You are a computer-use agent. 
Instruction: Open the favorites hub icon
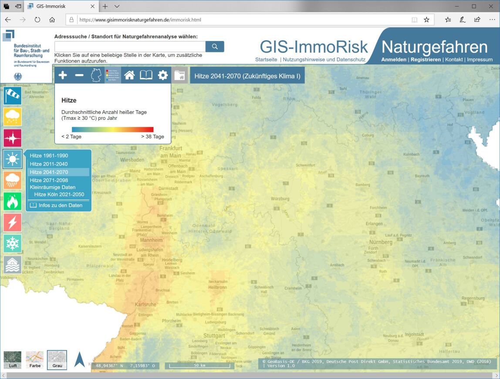tap(448, 20)
